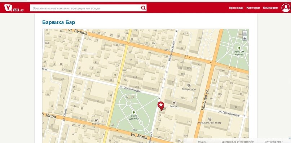Open the user profile avatar icon
The width and height of the screenshot is (291, 143).
[x=286, y=8]
